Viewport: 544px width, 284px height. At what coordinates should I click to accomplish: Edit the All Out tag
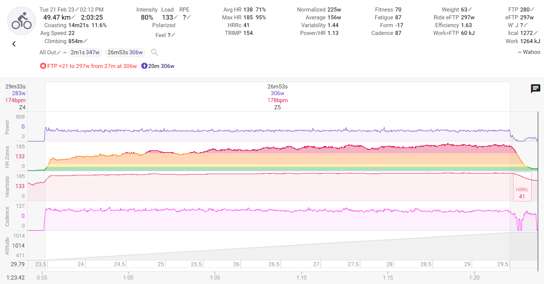(58, 53)
